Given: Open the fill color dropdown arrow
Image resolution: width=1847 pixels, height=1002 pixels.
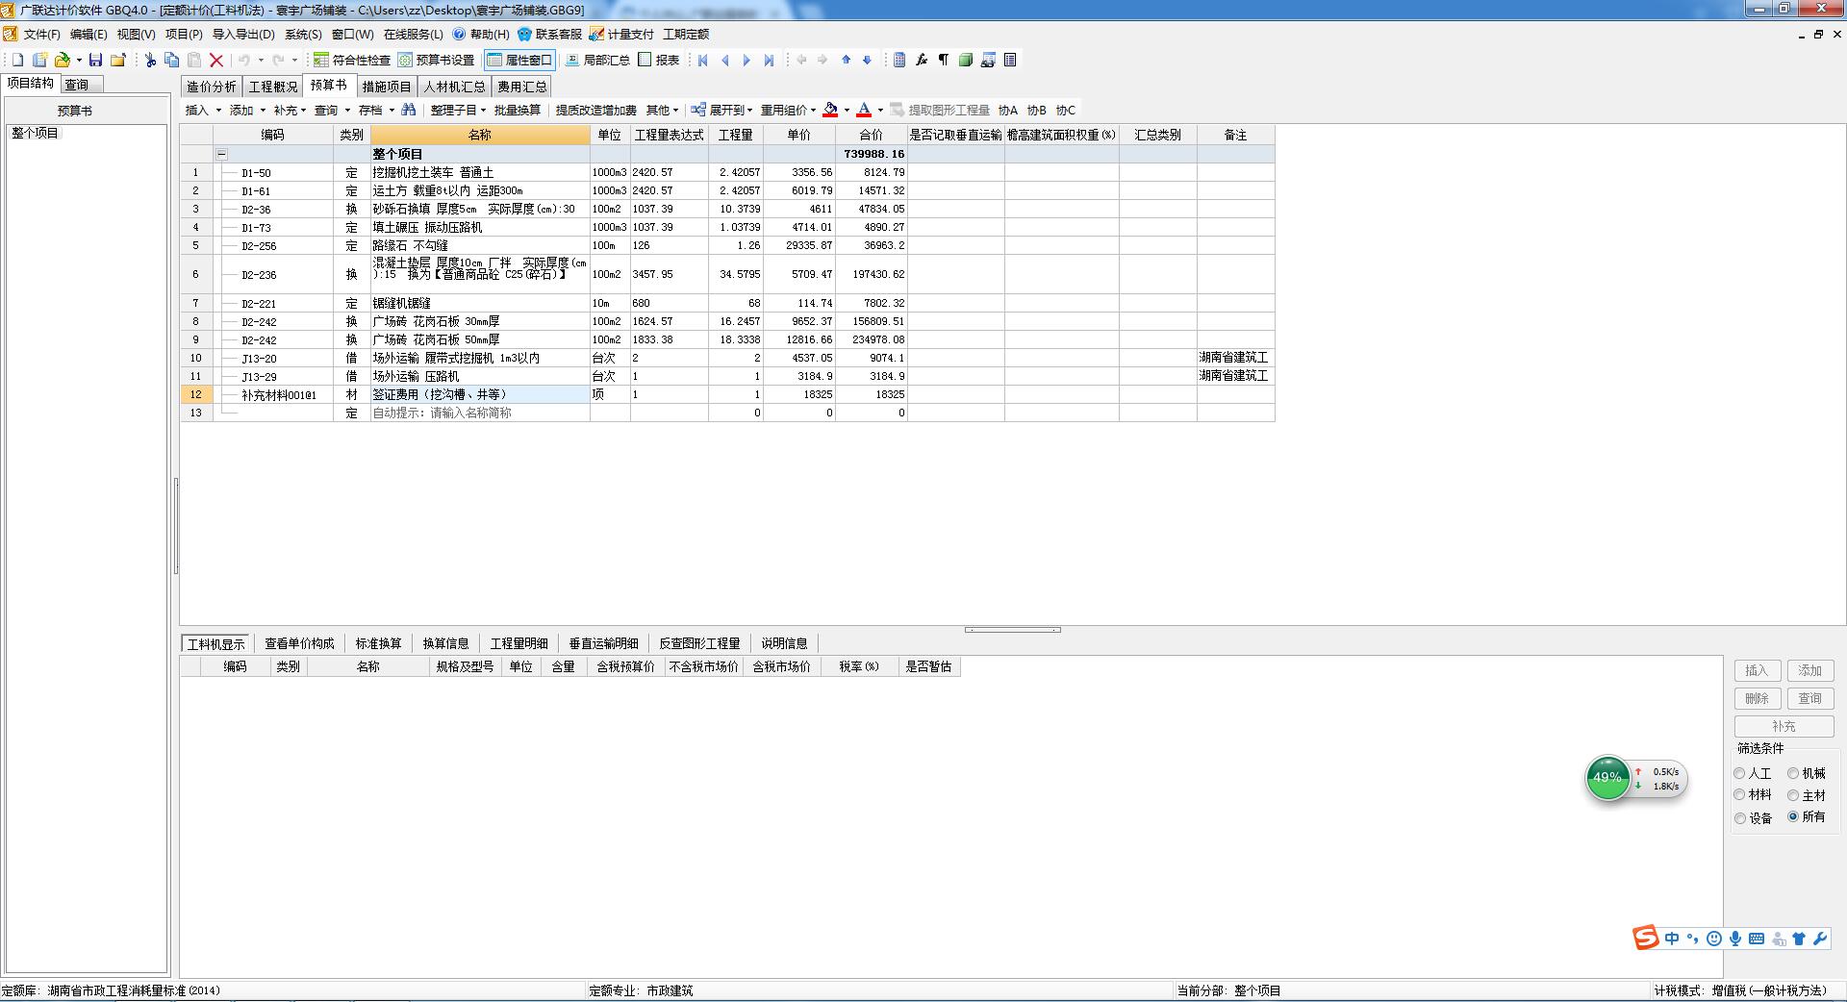Looking at the screenshot, I should (847, 111).
